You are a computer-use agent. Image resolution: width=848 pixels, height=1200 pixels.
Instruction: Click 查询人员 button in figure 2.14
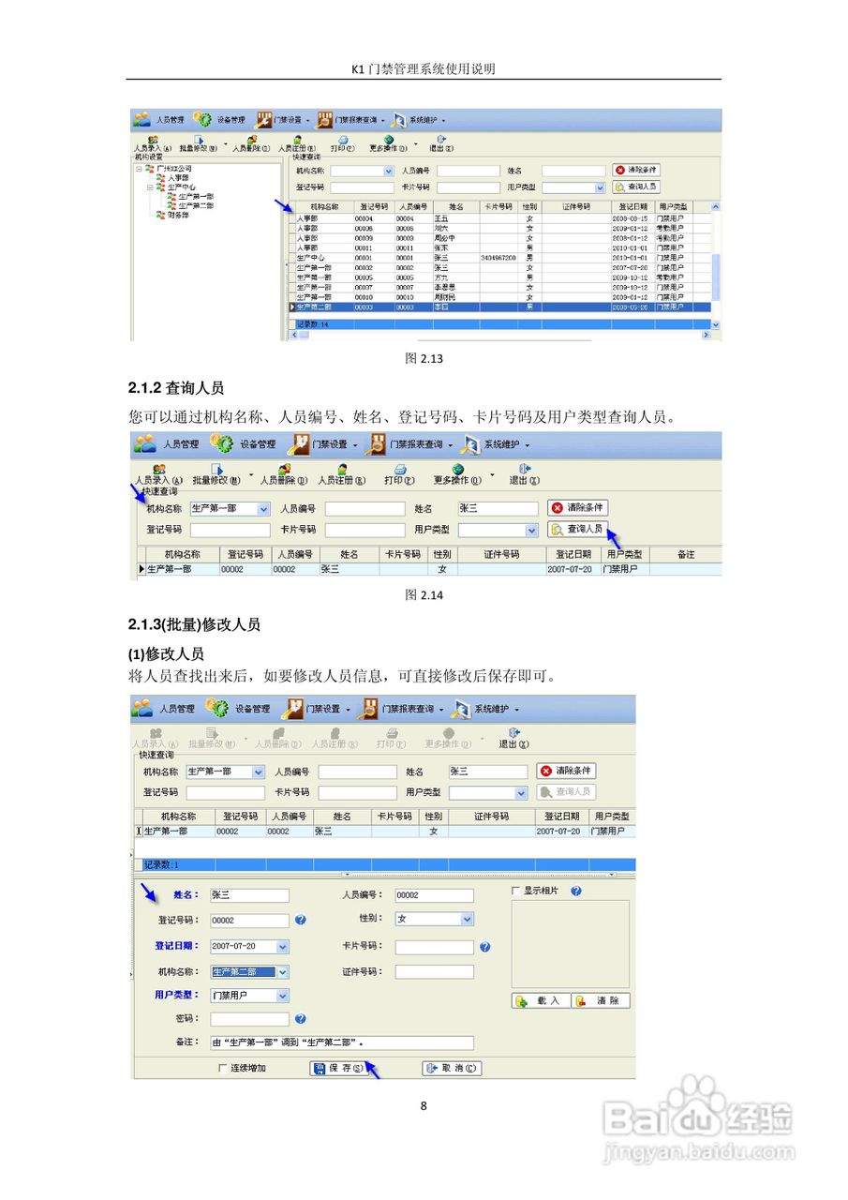[x=578, y=530]
